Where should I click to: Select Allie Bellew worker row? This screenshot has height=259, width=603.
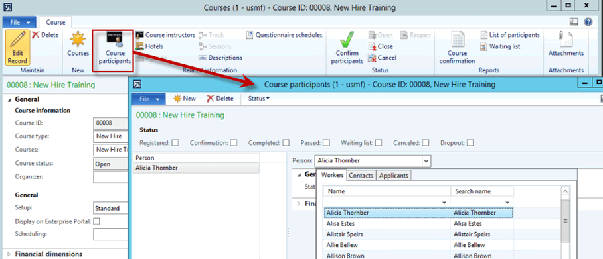(418, 245)
